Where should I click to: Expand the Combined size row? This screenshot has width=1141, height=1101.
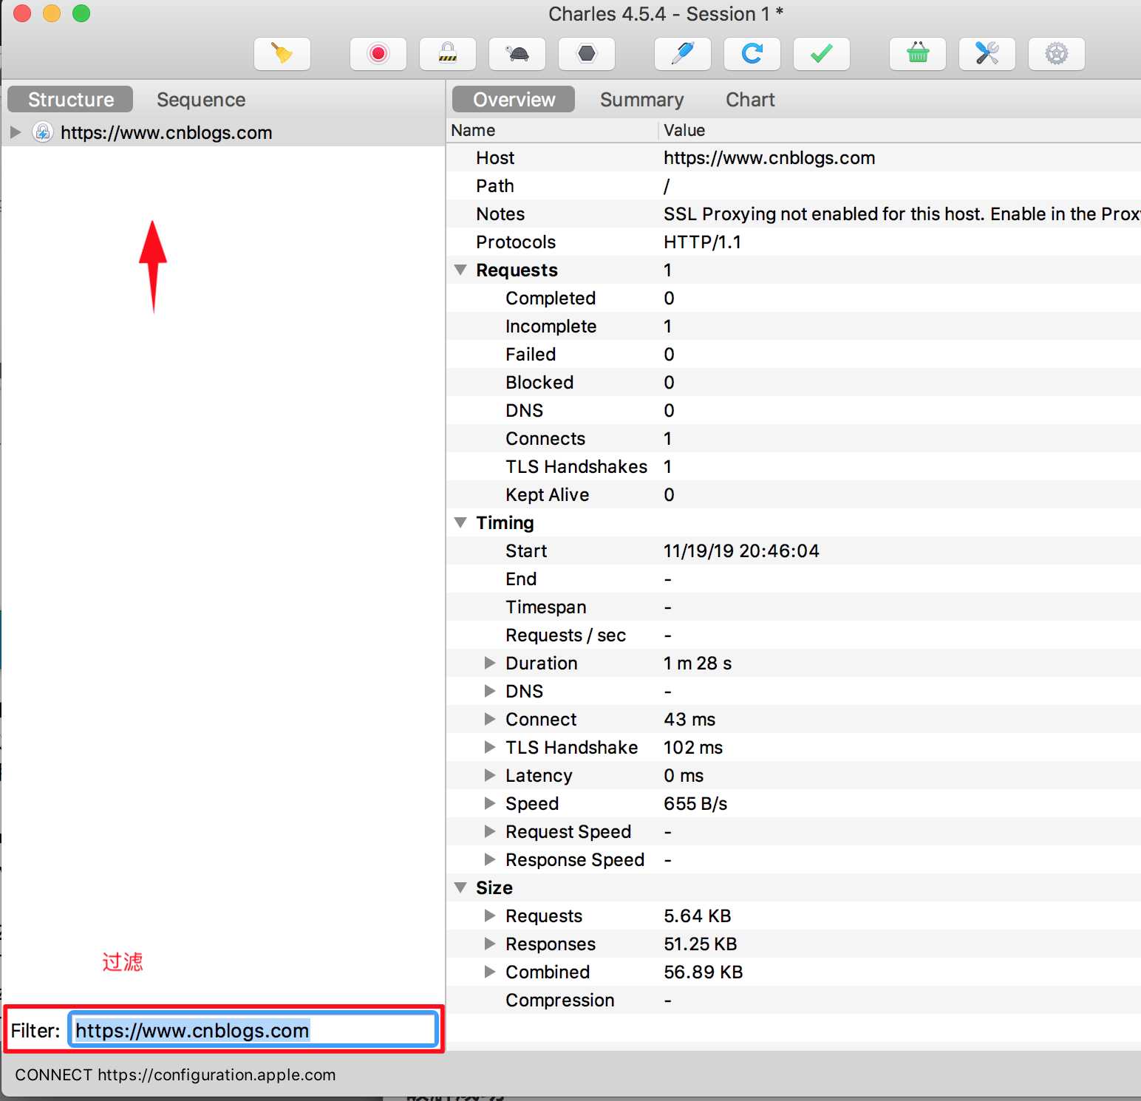[489, 972]
